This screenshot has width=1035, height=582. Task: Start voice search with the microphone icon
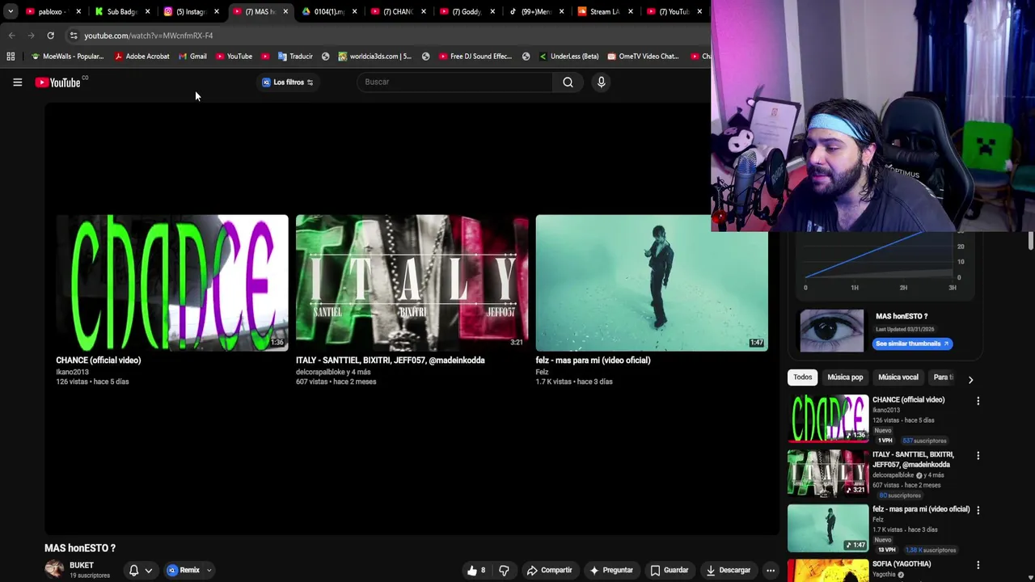(601, 82)
